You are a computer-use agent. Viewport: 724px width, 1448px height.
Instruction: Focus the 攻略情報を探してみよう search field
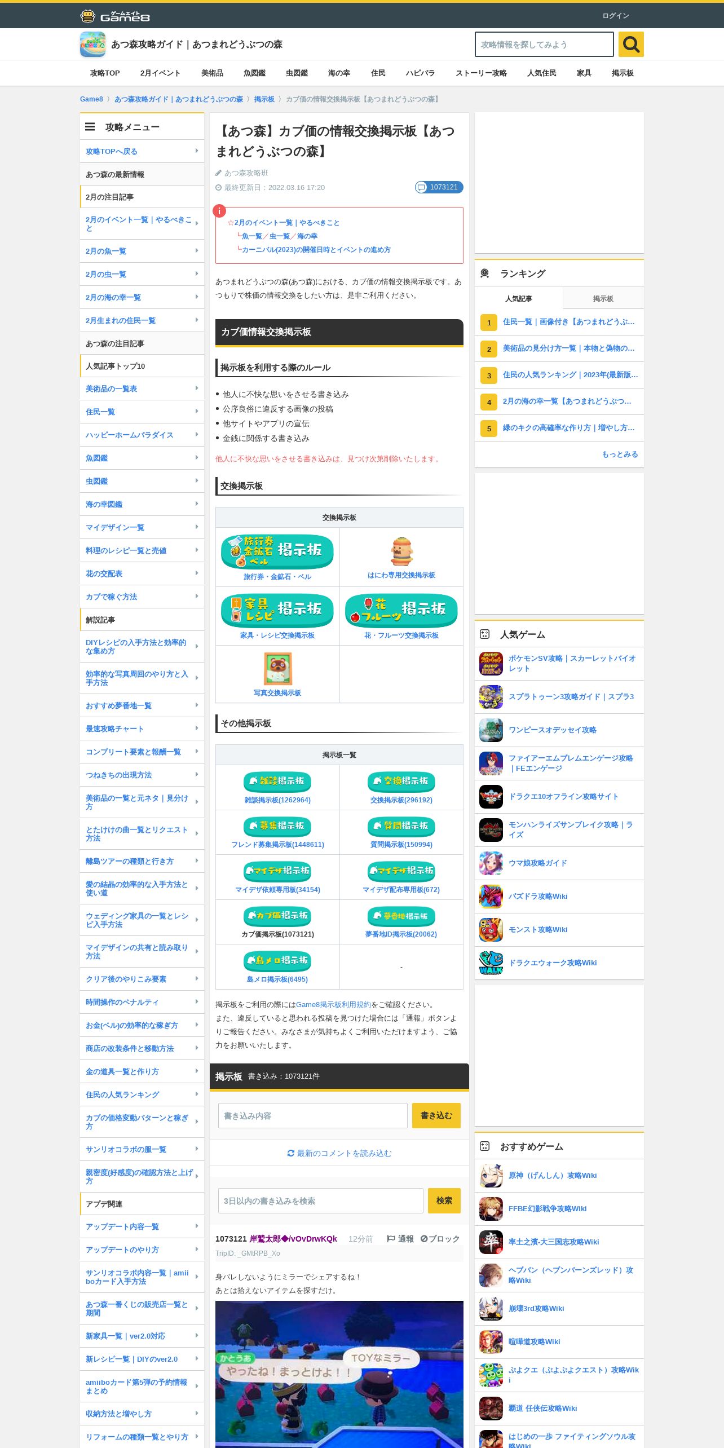point(544,44)
